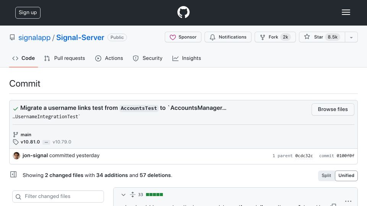Switch to the Insights tab
The width and height of the screenshot is (367, 206).
187,58
